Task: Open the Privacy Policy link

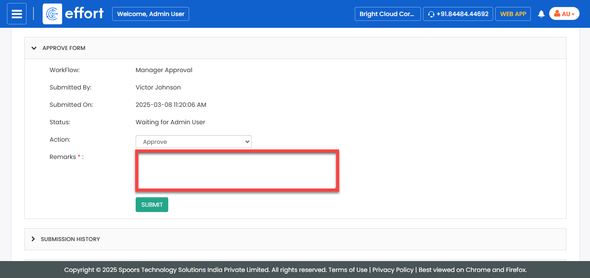Action: (x=393, y=270)
